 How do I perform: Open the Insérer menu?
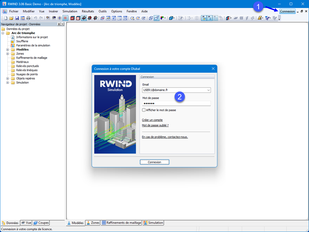click(x=53, y=11)
